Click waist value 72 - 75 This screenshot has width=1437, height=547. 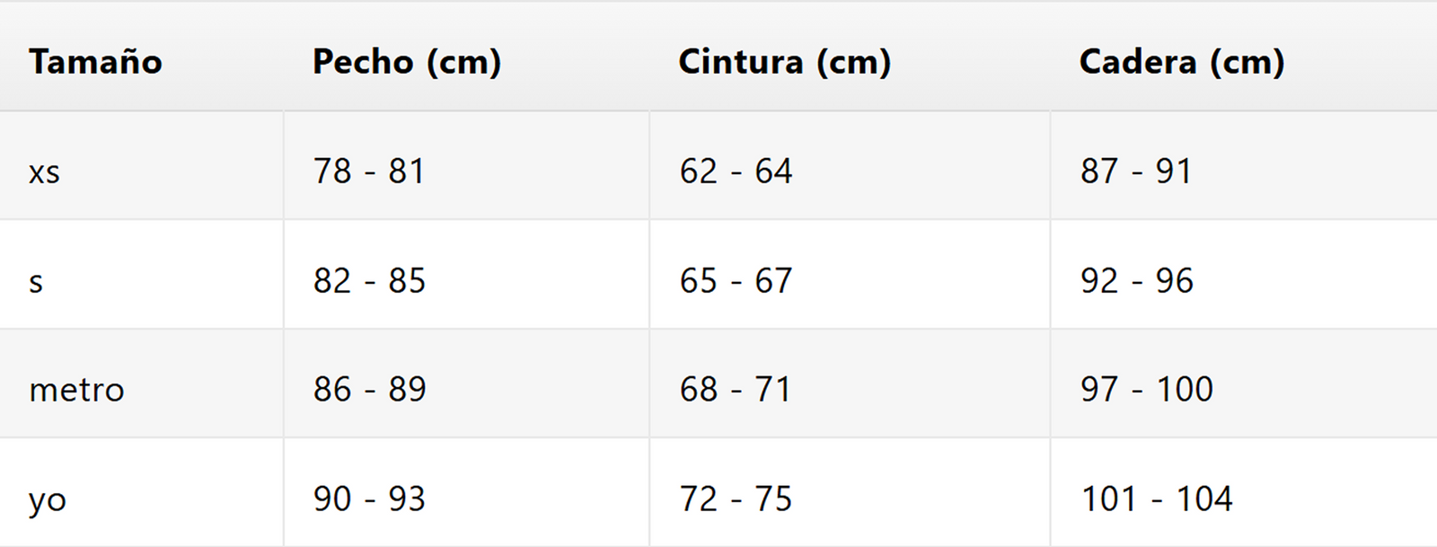(x=736, y=498)
